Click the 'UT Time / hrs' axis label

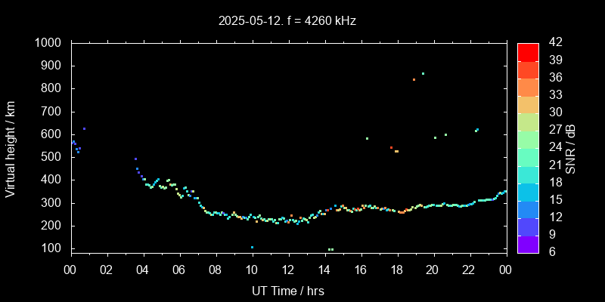(x=288, y=291)
